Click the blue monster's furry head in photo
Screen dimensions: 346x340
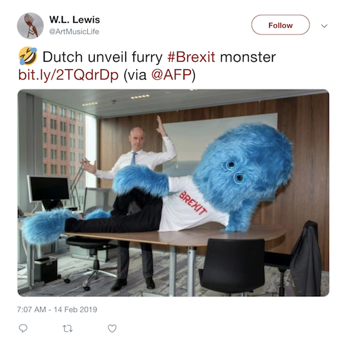click(x=245, y=168)
